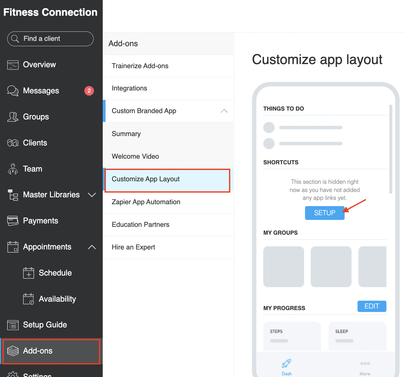Click the Team trainer icon

click(13, 169)
